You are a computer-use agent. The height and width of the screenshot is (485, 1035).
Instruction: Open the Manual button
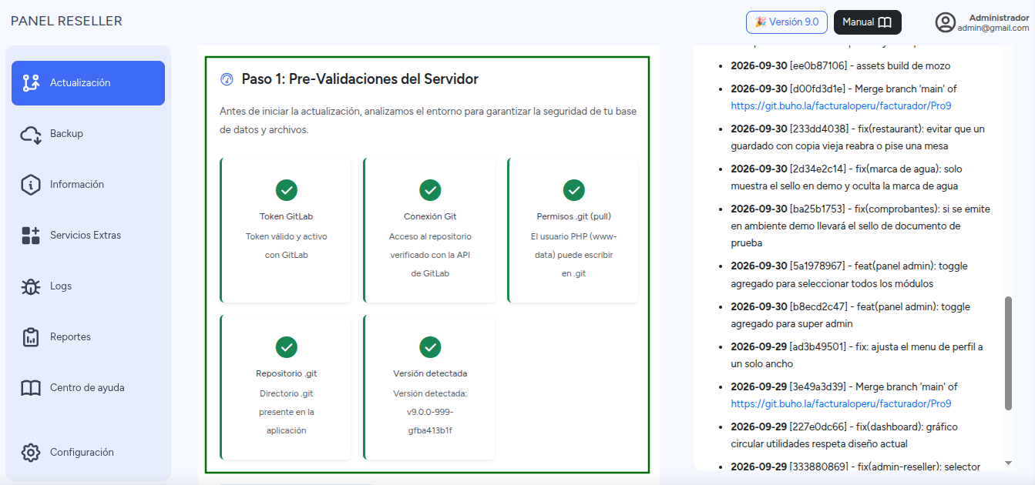[x=868, y=22]
